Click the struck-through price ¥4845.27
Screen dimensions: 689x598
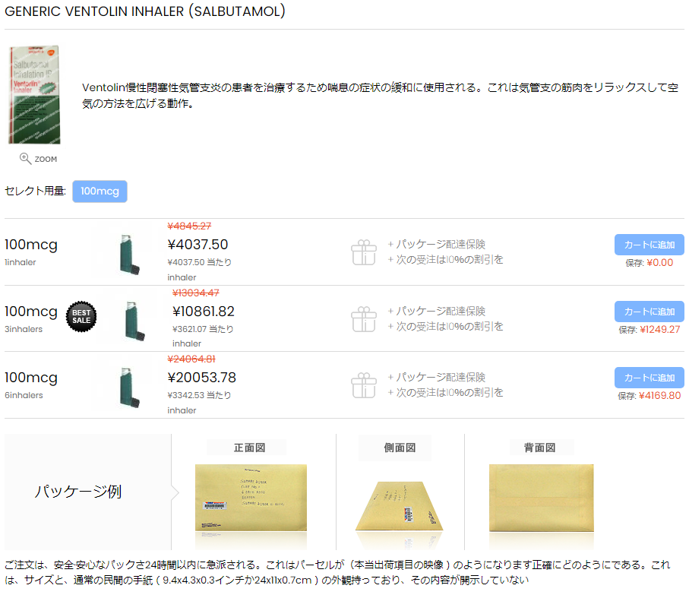189,226
